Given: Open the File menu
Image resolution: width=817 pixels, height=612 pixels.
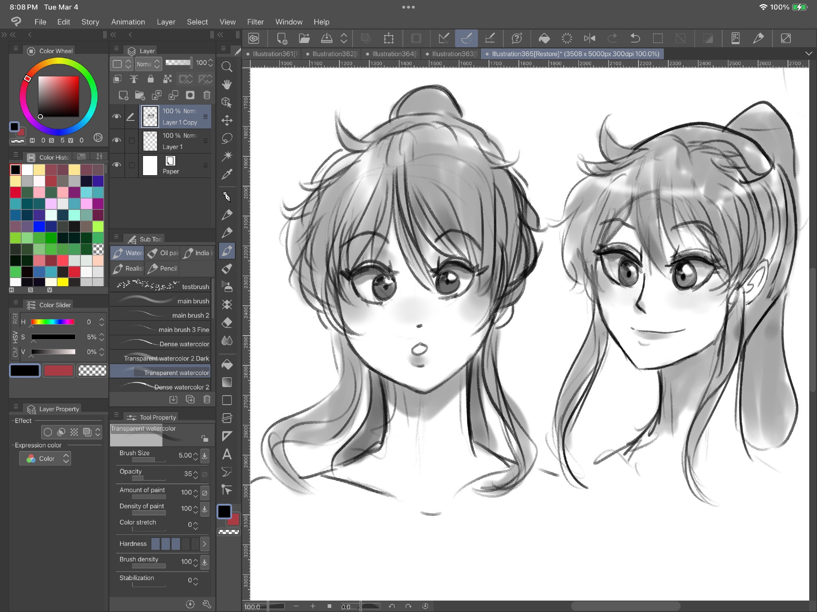Looking at the screenshot, I should [x=40, y=22].
